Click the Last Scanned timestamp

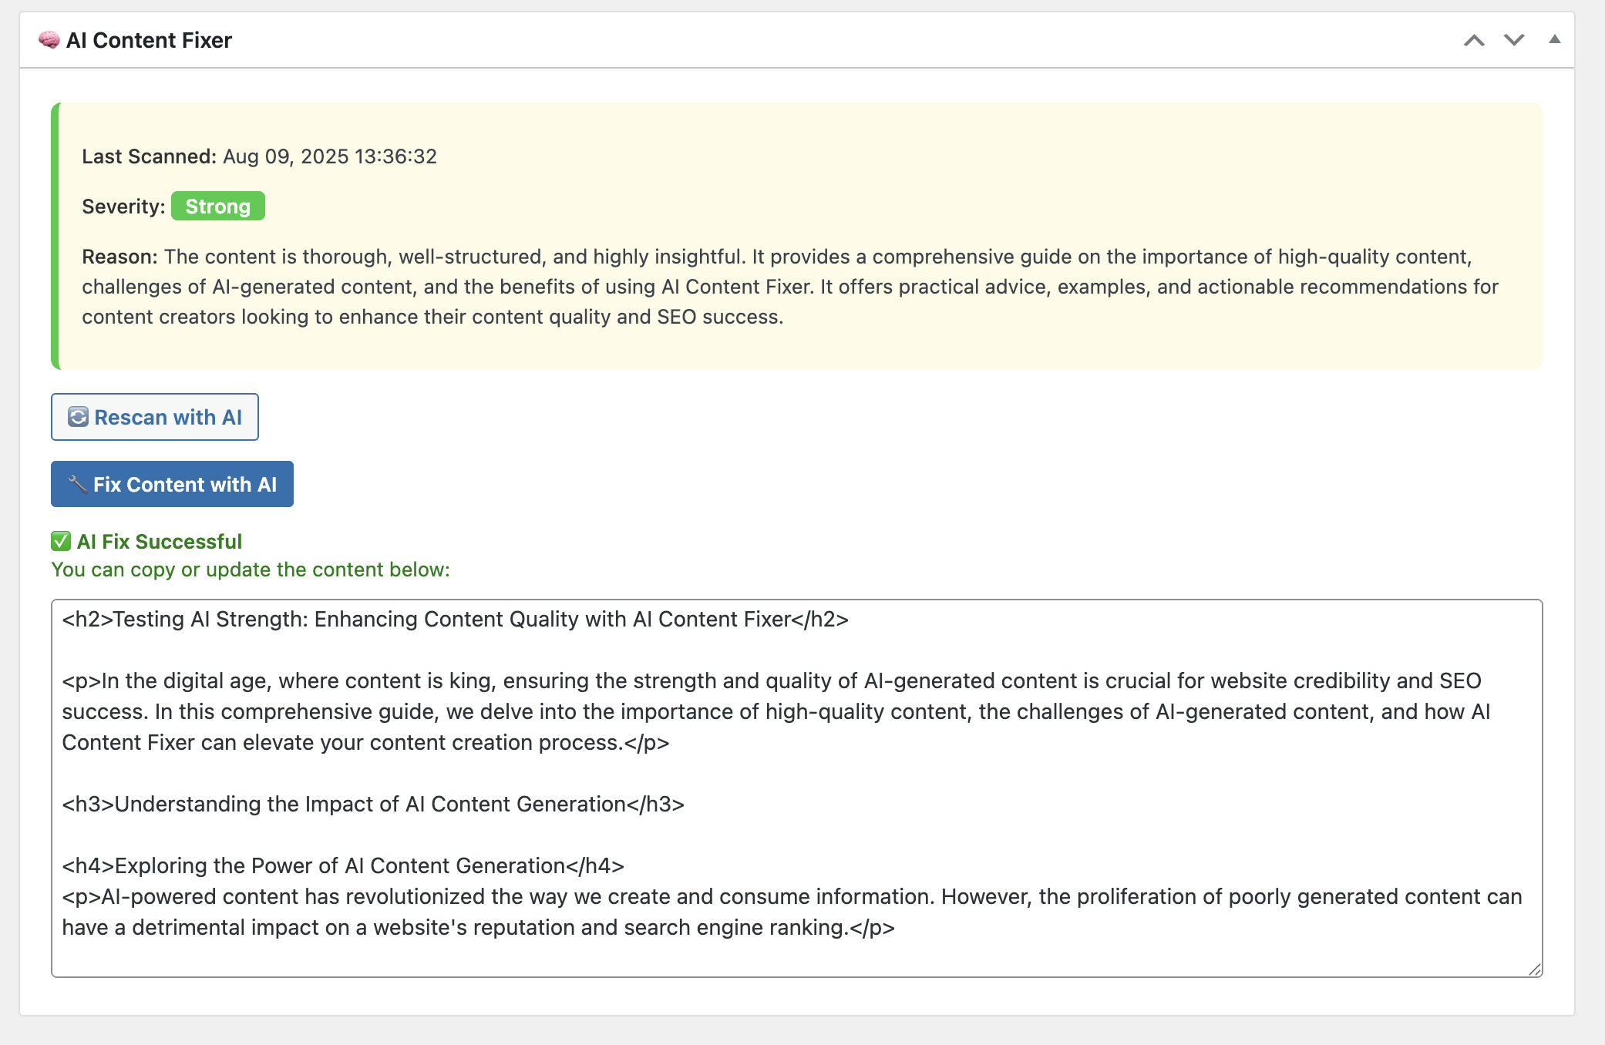point(329,156)
